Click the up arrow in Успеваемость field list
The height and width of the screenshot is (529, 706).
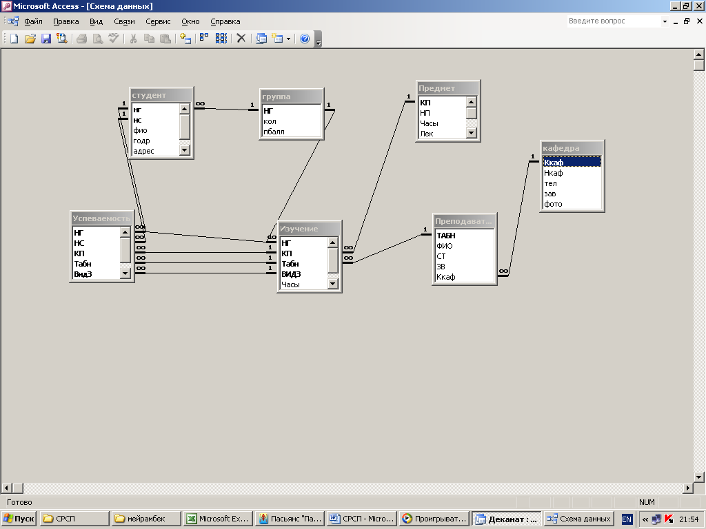point(125,232)
